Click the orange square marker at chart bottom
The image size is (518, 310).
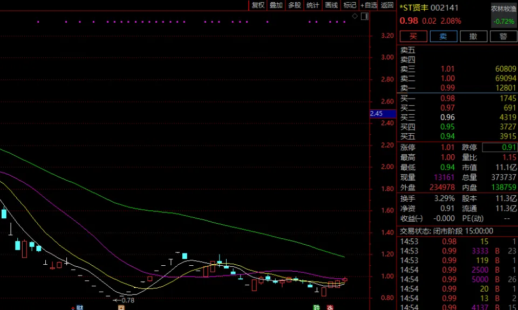[x=121, y=307]
